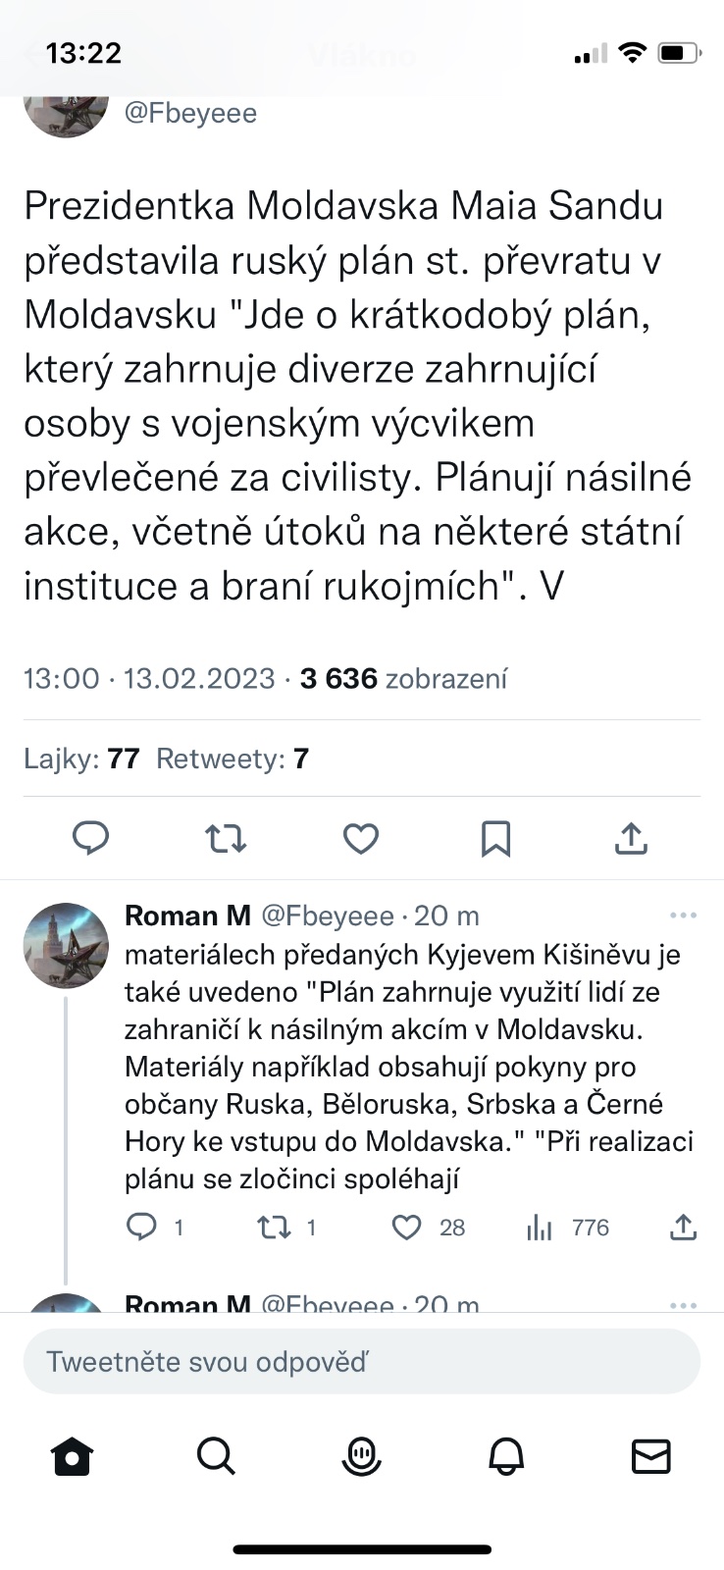Open the 'Retweety: 7' retweets list

[x=233, y=759]
